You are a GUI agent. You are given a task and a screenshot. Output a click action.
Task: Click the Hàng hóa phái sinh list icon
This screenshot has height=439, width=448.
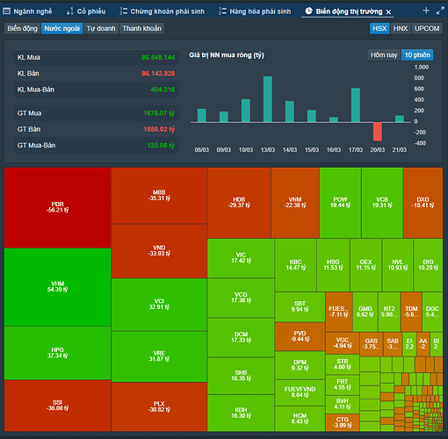click(x=222, y=11)
